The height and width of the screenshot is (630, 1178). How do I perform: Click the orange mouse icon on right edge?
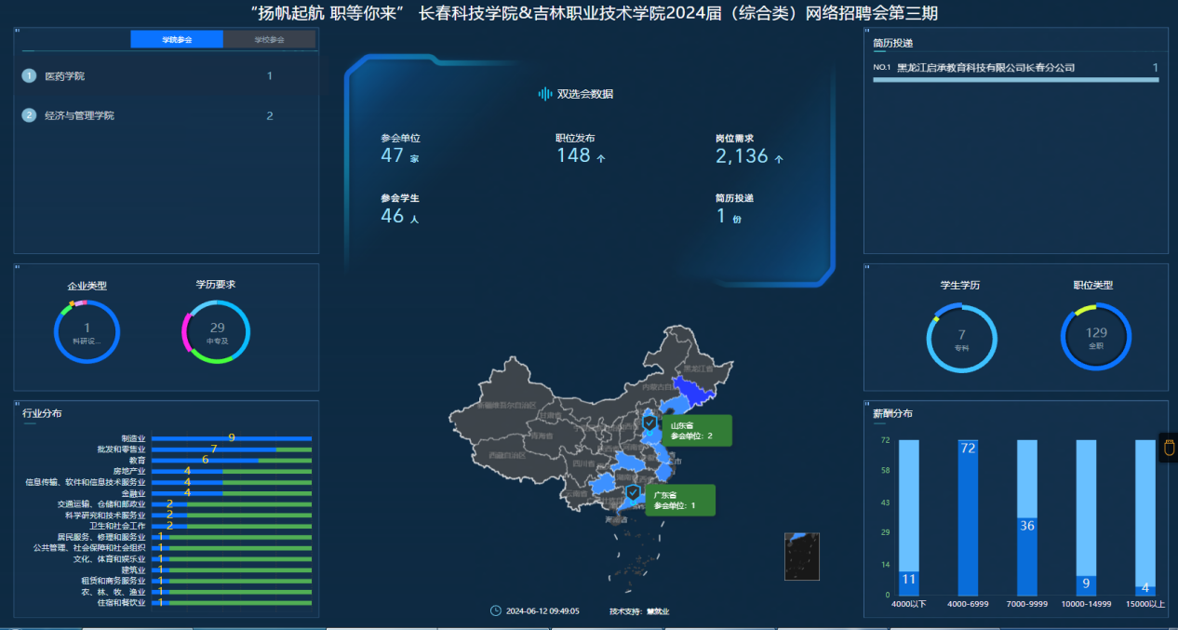pyautogui.click(x=1169, y=448)
